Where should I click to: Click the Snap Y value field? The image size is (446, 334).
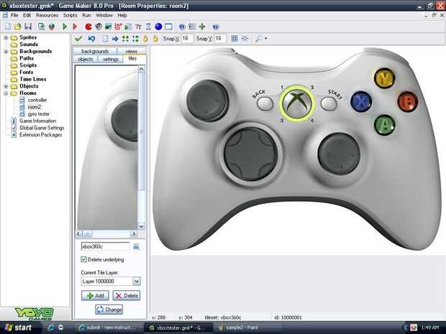[x=220, y=38]
